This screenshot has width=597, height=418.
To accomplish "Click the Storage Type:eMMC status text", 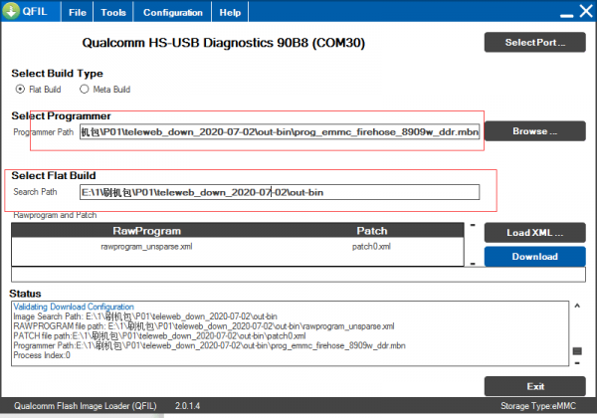I will [538, 406].
